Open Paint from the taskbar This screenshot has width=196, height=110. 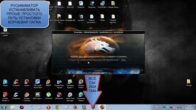(66, 107)
